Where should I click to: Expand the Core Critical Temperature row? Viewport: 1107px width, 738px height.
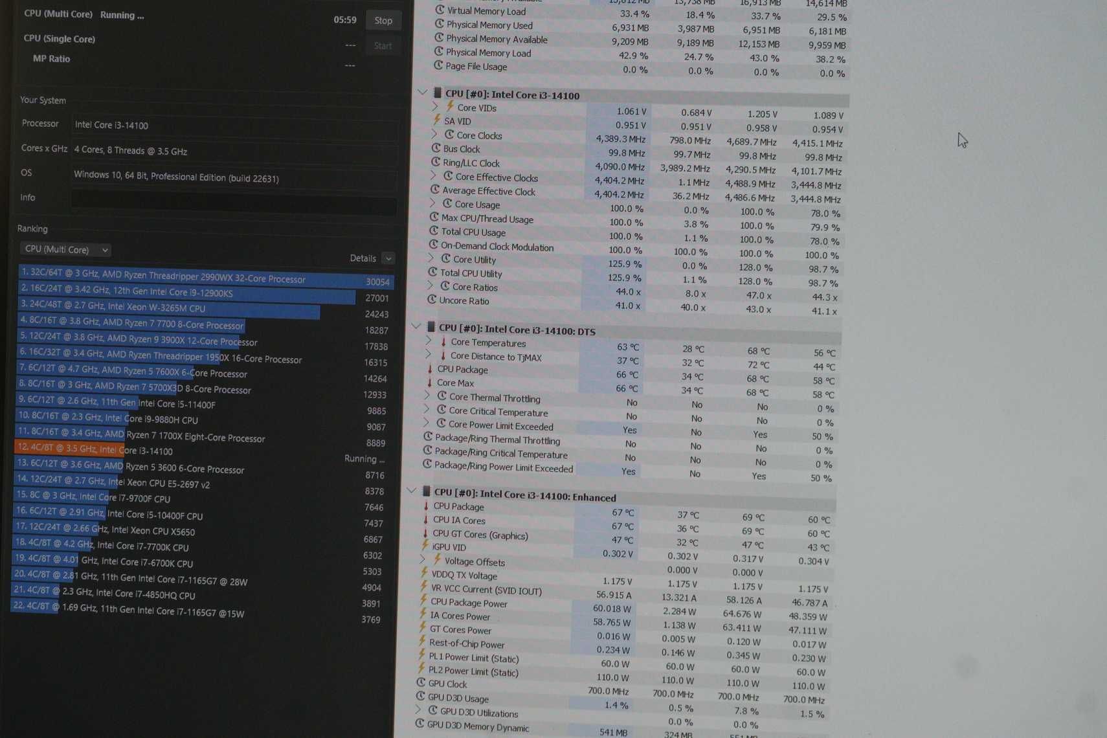tap(427, 409)
